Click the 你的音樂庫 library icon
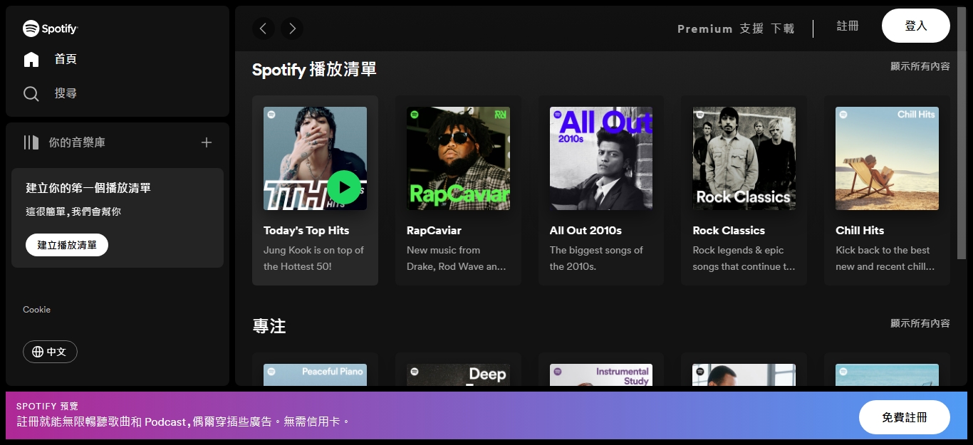 tap(31, 142)
